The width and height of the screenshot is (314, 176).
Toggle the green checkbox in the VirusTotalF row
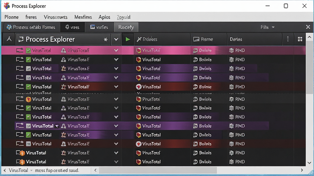(29, 87)
